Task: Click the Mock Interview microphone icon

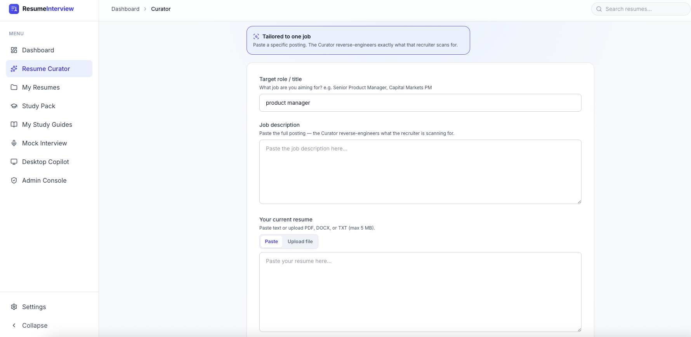Action: click(x=14, y=143)
